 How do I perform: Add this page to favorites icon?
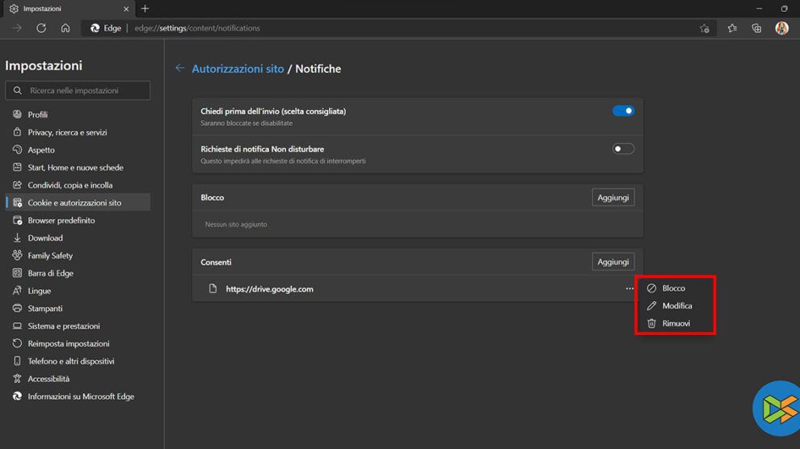pos(705,28)
